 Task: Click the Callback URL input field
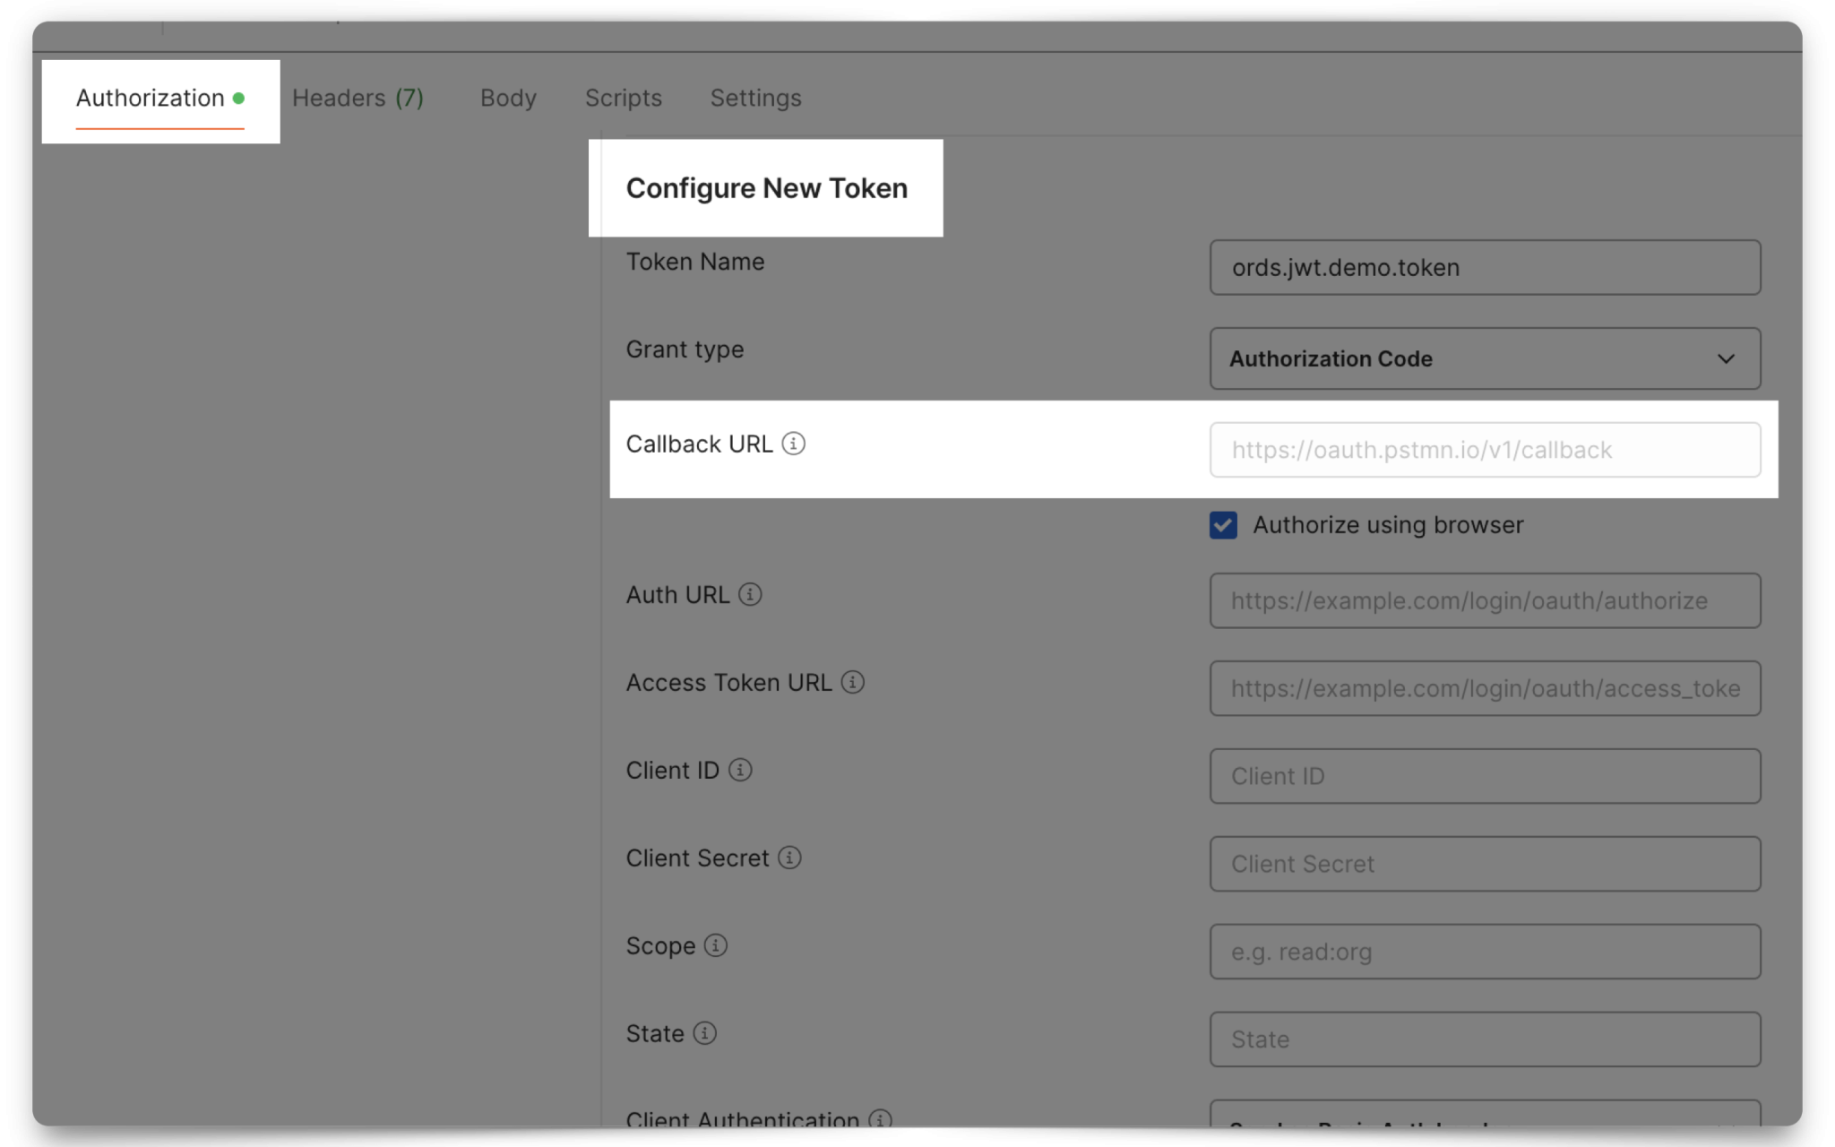[1484, 450]
